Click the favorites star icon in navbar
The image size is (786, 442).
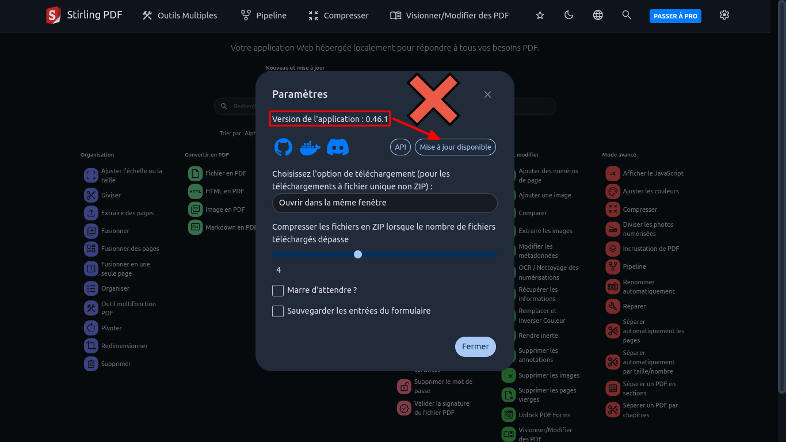(540, 16)
